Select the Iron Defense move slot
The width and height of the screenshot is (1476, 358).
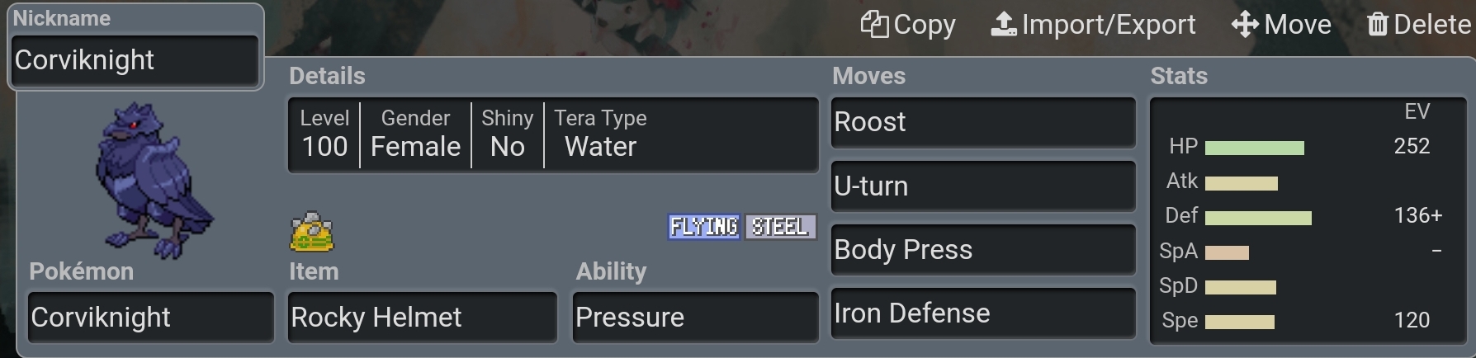982,313
